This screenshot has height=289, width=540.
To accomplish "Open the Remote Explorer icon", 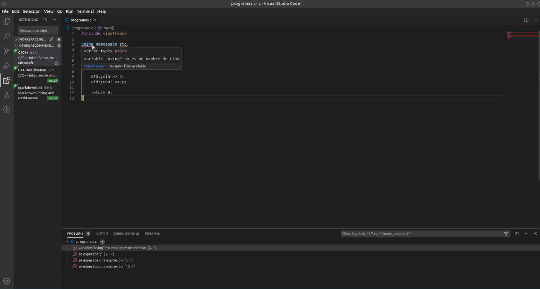I will (x=6, y=110).
